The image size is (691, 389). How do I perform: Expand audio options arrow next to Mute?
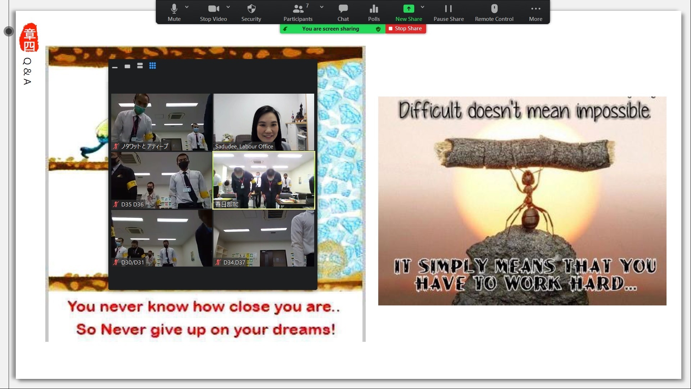(187, 7)
